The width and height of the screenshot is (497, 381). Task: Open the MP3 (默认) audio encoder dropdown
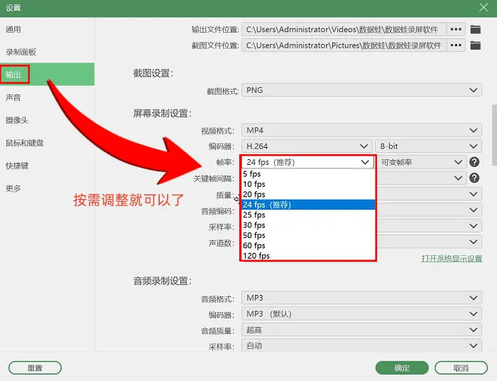[x=361, y=313]
